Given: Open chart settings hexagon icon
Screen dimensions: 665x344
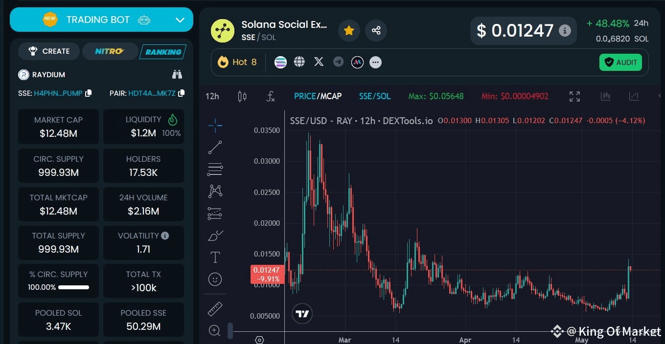Looking at the screenshot, I should pos(259,340).
